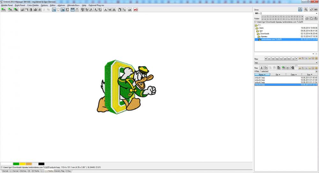Select the Igor folder in tree
This screenshot has height=173, width=319.
[261, 31]
